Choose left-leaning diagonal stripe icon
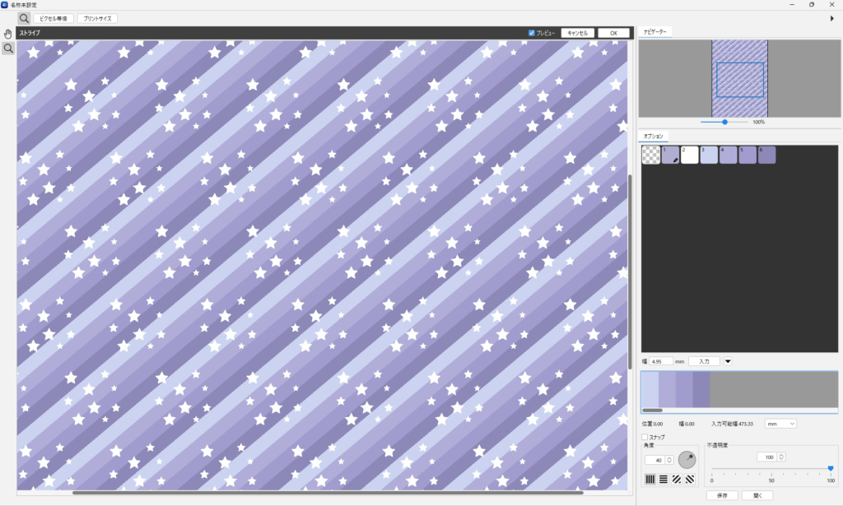 coord(690,479)
